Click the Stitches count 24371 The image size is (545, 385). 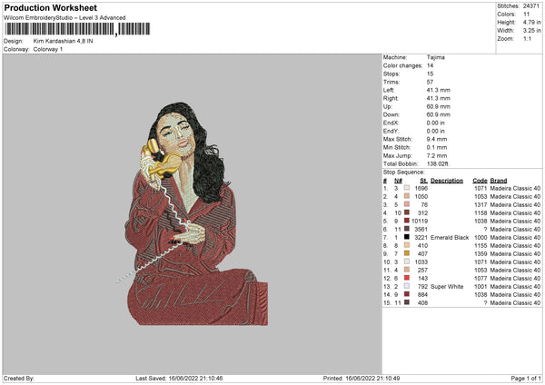(x=531, y=6)
